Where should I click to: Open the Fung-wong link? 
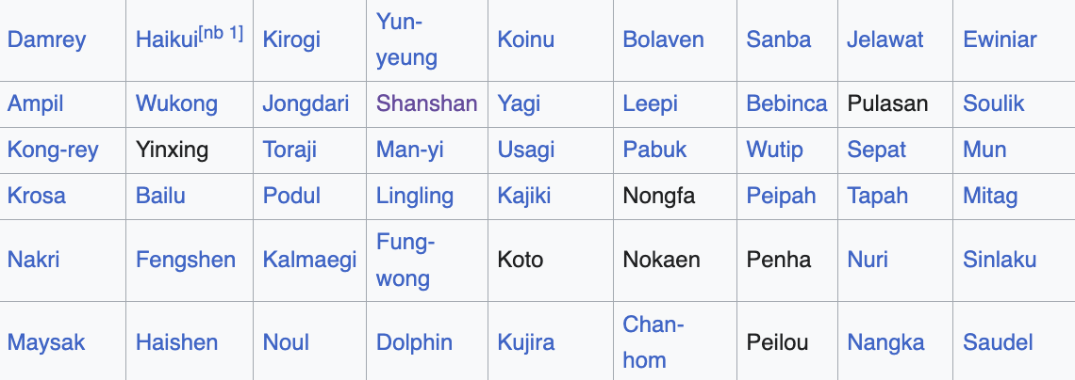pyautogui.click(x=405, y=260)
